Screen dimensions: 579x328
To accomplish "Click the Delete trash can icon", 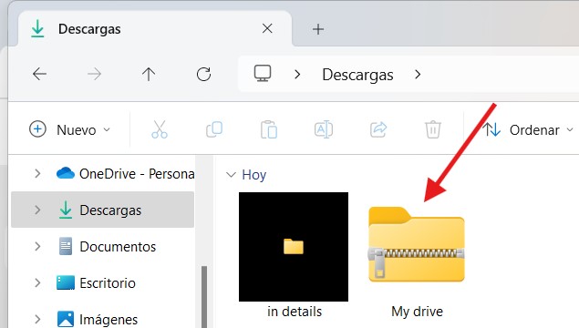I will (x=433, y=129).
